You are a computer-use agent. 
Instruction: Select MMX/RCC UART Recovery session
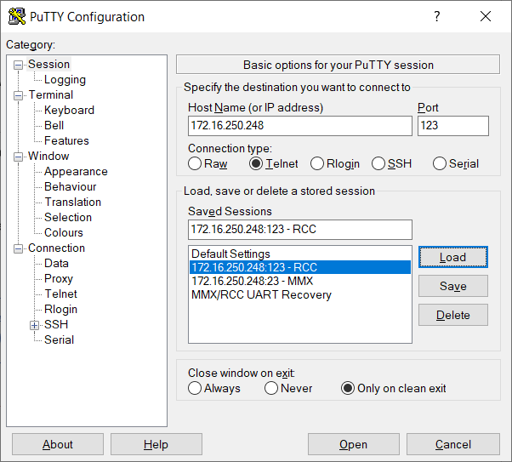[261, 294]
